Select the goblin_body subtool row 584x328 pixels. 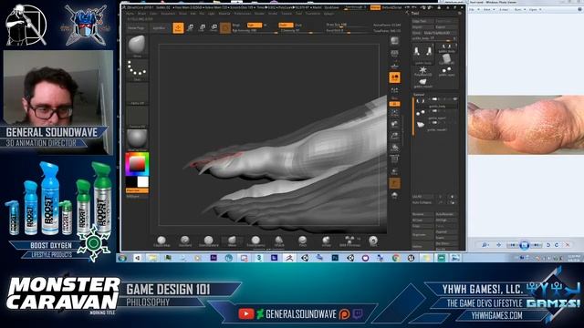(436, 101)
